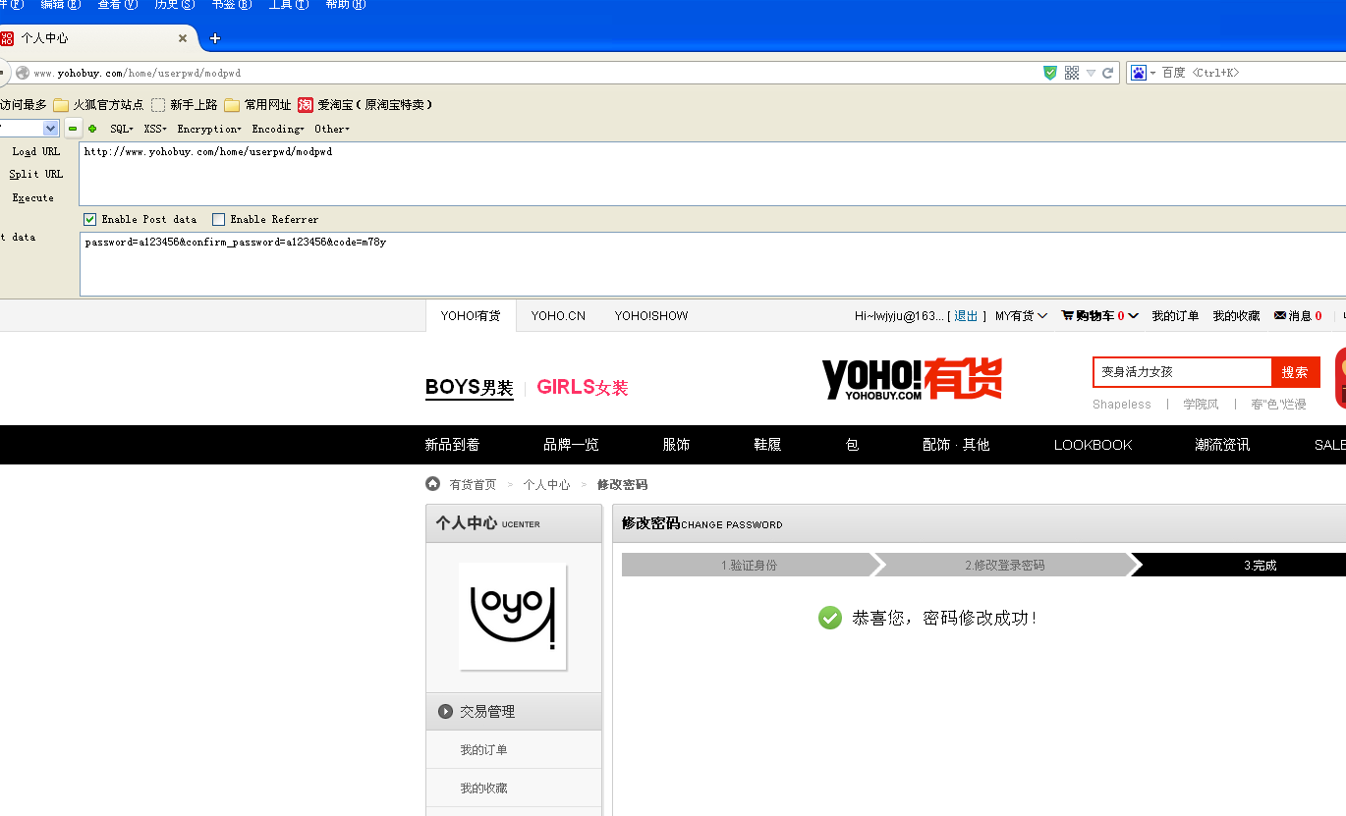Open 鞋履 in the navigation bar
Viewport: 1346px width, 816px height.
pyautogui.click(x=767, y=445)
